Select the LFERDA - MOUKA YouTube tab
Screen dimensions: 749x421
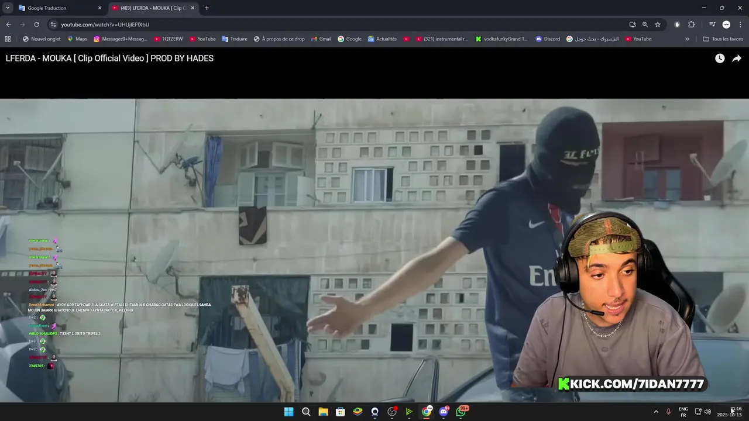(x=153, y=8)
